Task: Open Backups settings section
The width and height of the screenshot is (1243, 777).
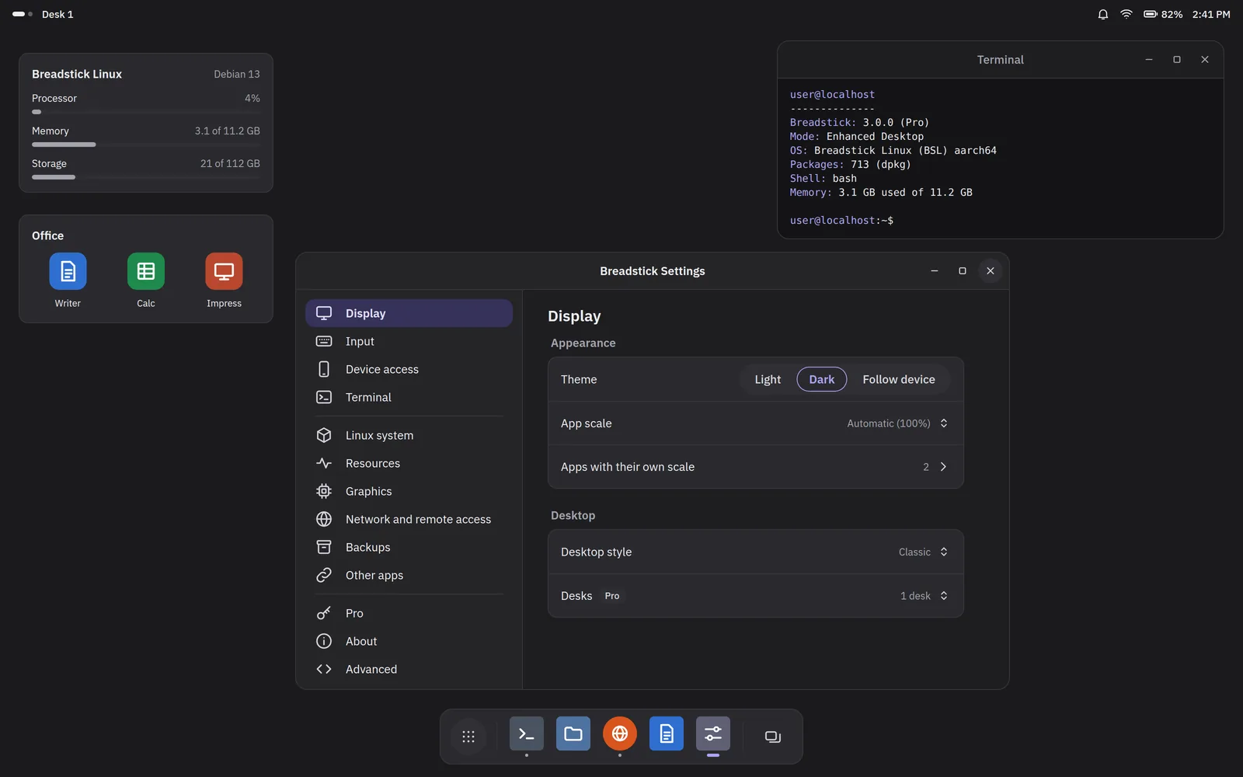Action: click(x=409, y=547)
